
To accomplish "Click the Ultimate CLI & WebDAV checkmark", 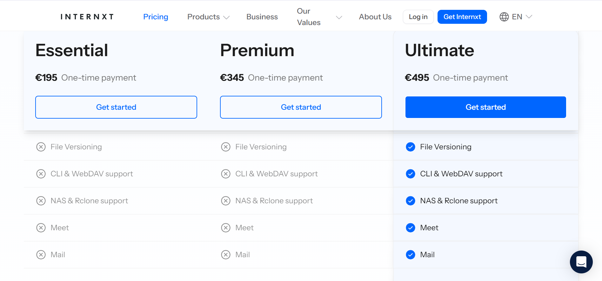I will click(x=411, y=174).
